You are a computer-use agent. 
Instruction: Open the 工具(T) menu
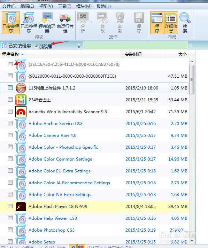[64, 6]
